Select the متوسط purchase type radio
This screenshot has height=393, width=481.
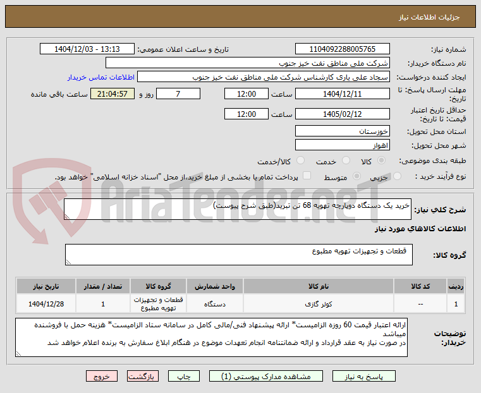(x=356, y=176)
